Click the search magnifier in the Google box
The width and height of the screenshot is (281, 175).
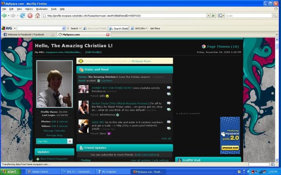274,16
